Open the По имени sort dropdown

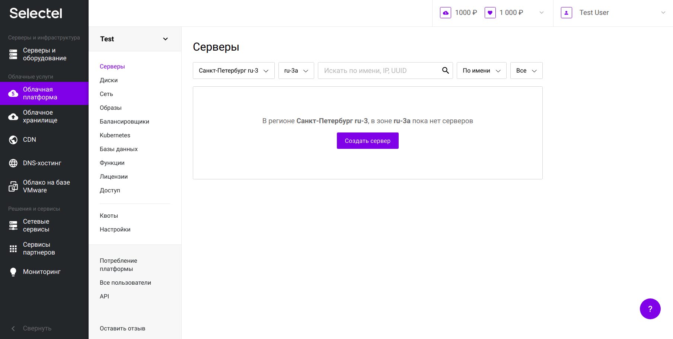click(482, 71)
